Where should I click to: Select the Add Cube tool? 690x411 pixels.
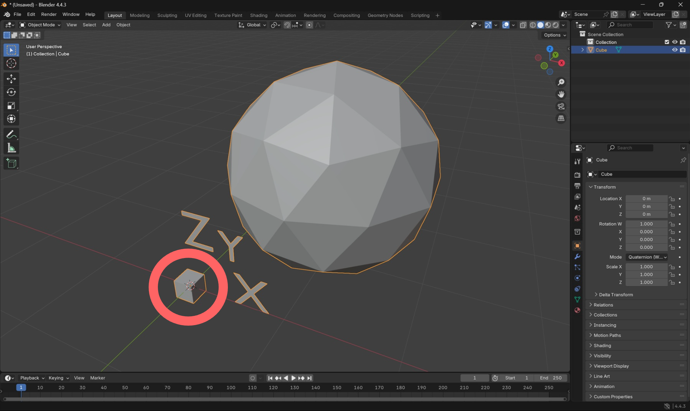pos(11,163)
